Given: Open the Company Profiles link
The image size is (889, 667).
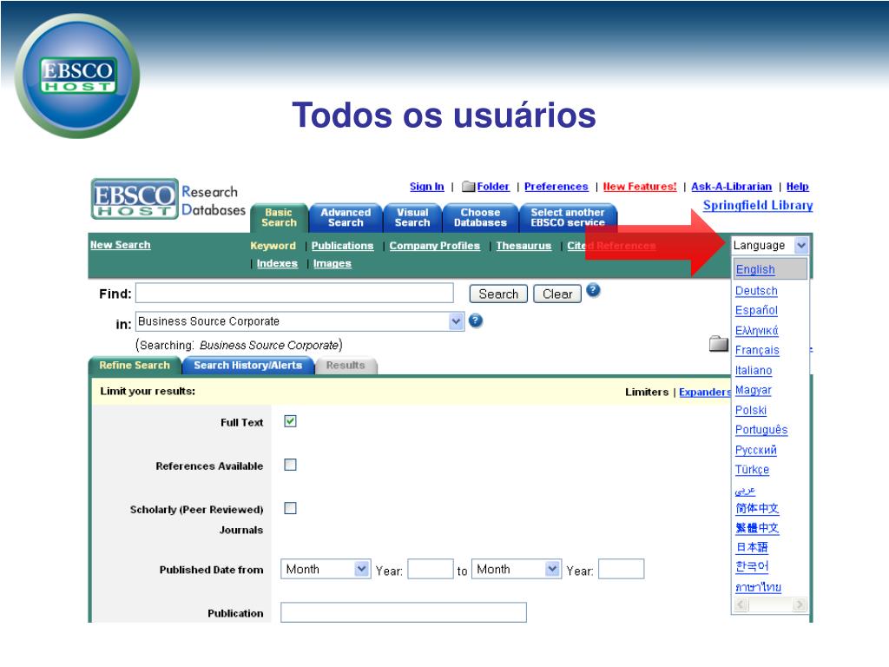Looking at the screenshot, I should coord(434,246).
